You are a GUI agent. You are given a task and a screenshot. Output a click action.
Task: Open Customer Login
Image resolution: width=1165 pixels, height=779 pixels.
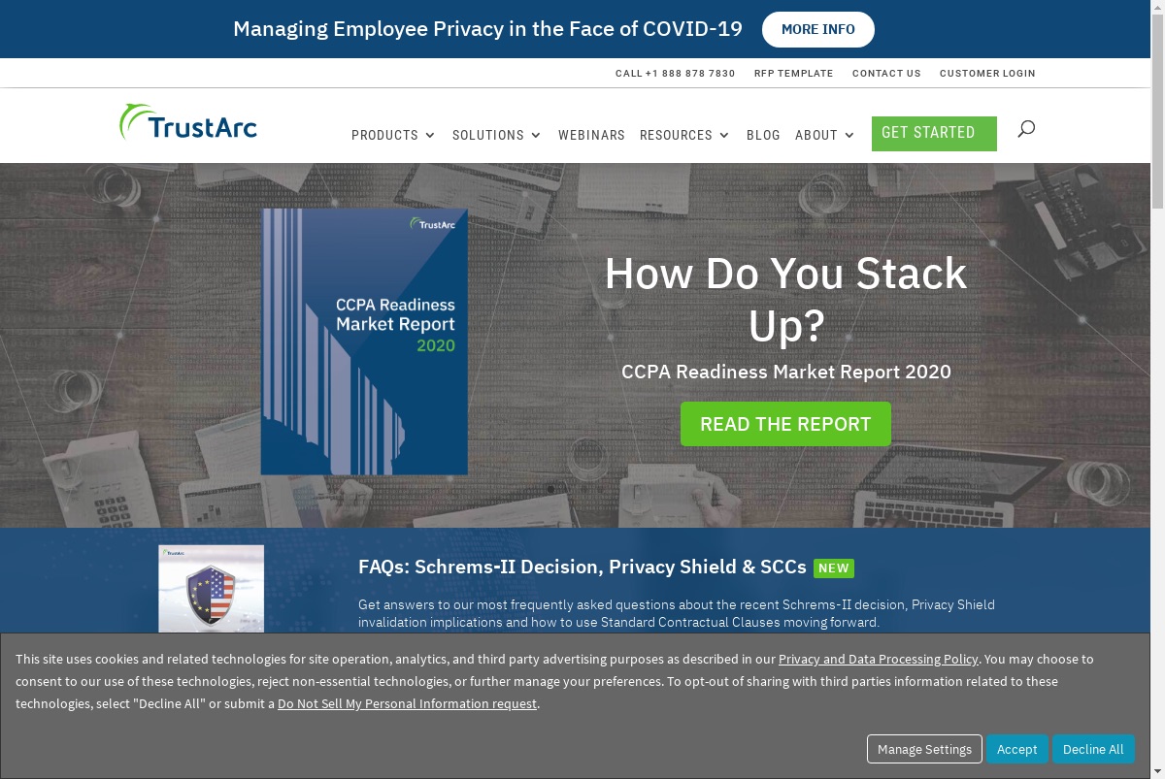click(x=987, y=73)
